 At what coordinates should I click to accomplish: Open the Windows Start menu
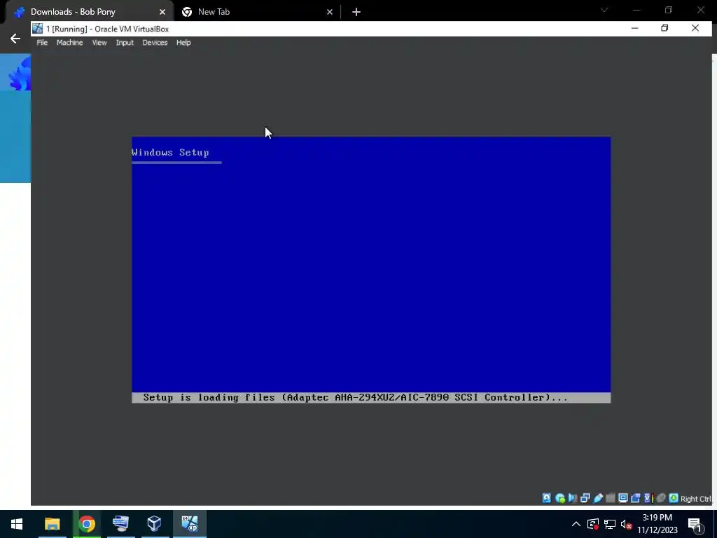tap(17, 524)
